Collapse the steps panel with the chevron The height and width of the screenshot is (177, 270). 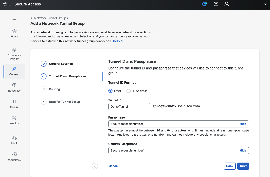pyautogui.click(x=95, y=166)
